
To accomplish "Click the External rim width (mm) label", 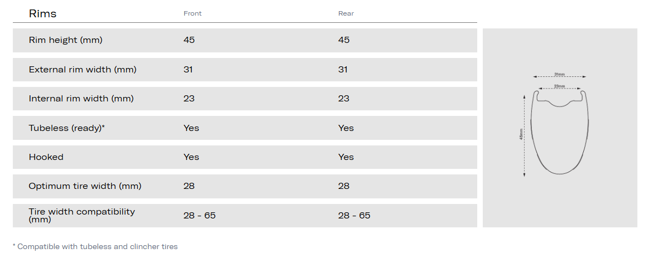I will click(83, 70).
